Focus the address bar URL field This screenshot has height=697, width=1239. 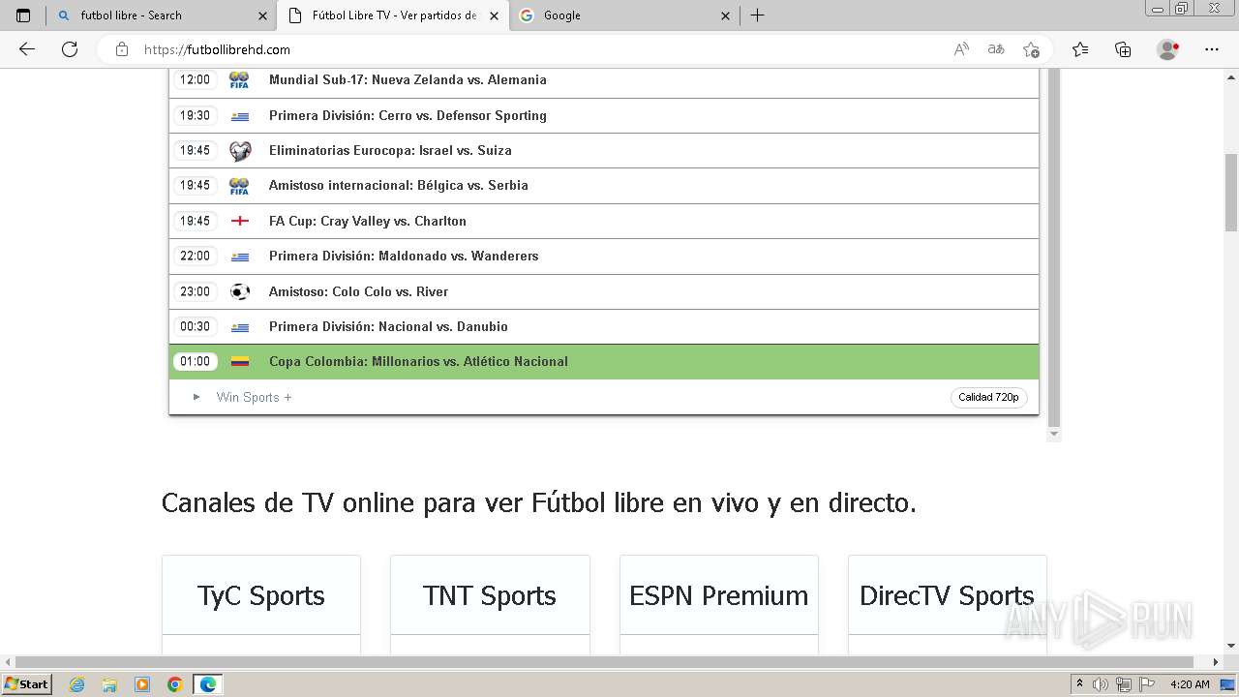coord(542,49)
